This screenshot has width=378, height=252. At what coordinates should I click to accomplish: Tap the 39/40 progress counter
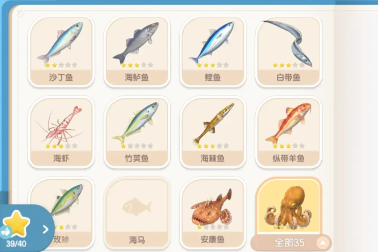coord(16,244)
